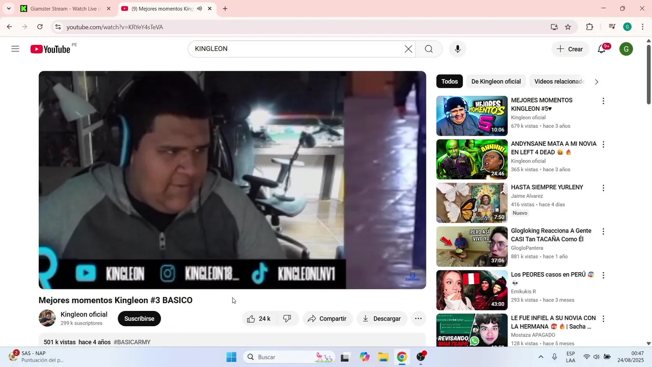The height and width of the screenshot is (367, 652).
Task: View site information icon in address bar
Action: click(58, 27)
